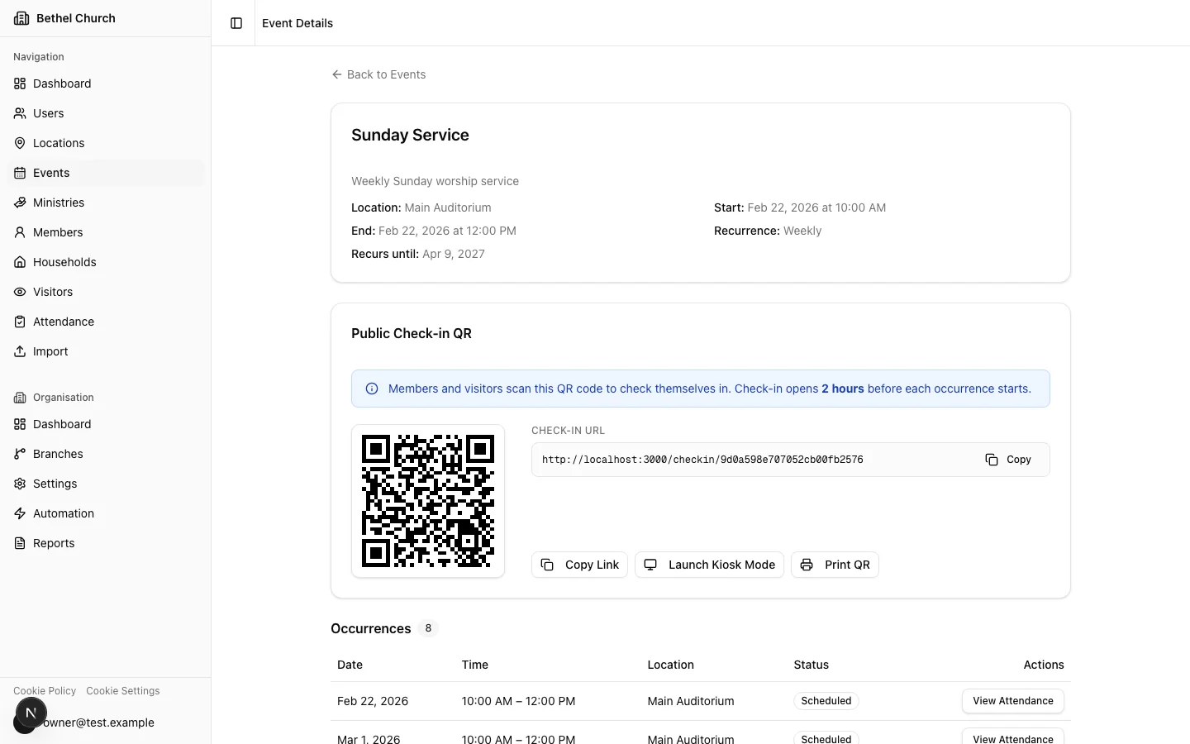View Attendance for Feb 22, 2026
The image size is (1190, 744).
(x=1012, y=701)
